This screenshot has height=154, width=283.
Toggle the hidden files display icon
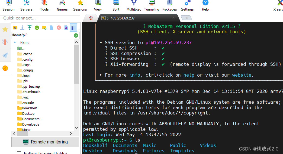(73, 28)
